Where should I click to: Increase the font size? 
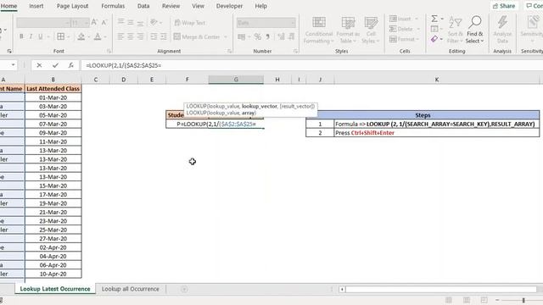pos(94,23)
